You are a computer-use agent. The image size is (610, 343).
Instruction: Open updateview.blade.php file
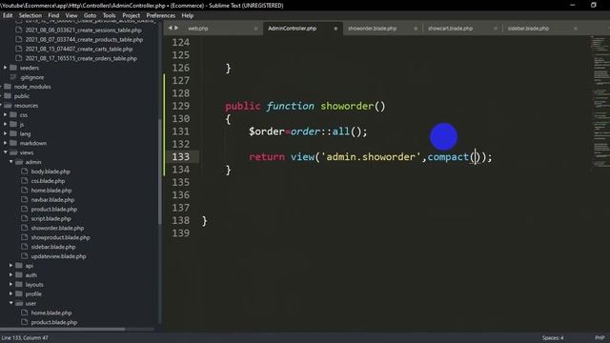click(59, 256)
